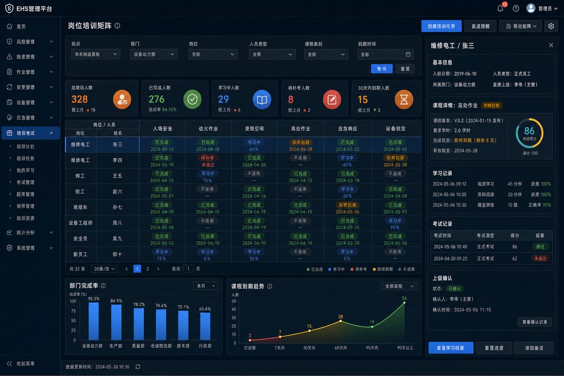Click info icon beside 课程到期趋势

click(x=270, y=286)
